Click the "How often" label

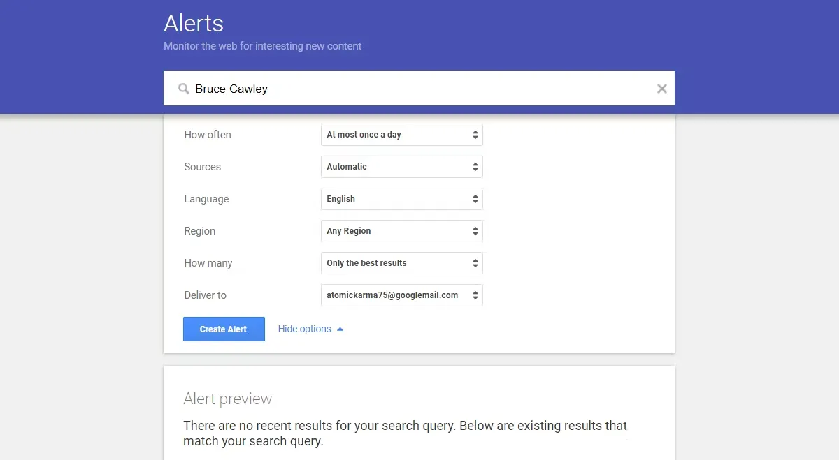207,135
